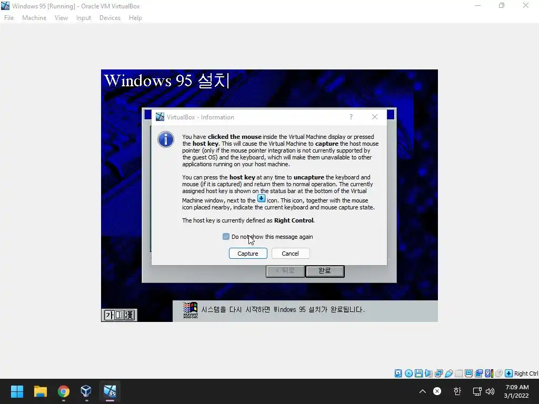Click the hard disk activity status icon
This screenshot has height=404, width=539.
pyautogui.click(x=398, y=373)
